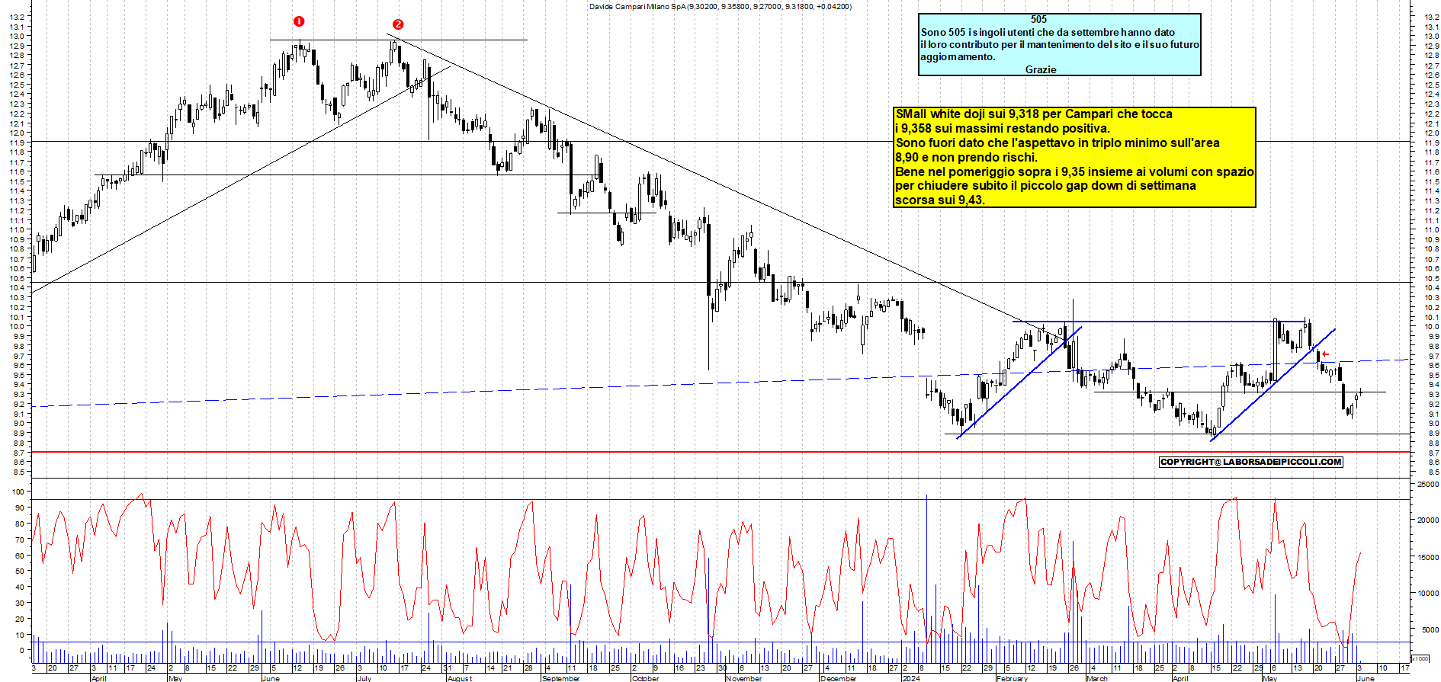Click the "November" month label on the date axis
The width and height of the screenshot is (1441, 682).
(x=743, y=678)
